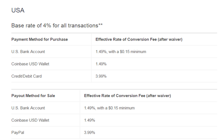Click the 3.99% fee for Credit/Debit Card
Image resolution: width=222 pixels, height=140 pixels.
pos(101,76)
